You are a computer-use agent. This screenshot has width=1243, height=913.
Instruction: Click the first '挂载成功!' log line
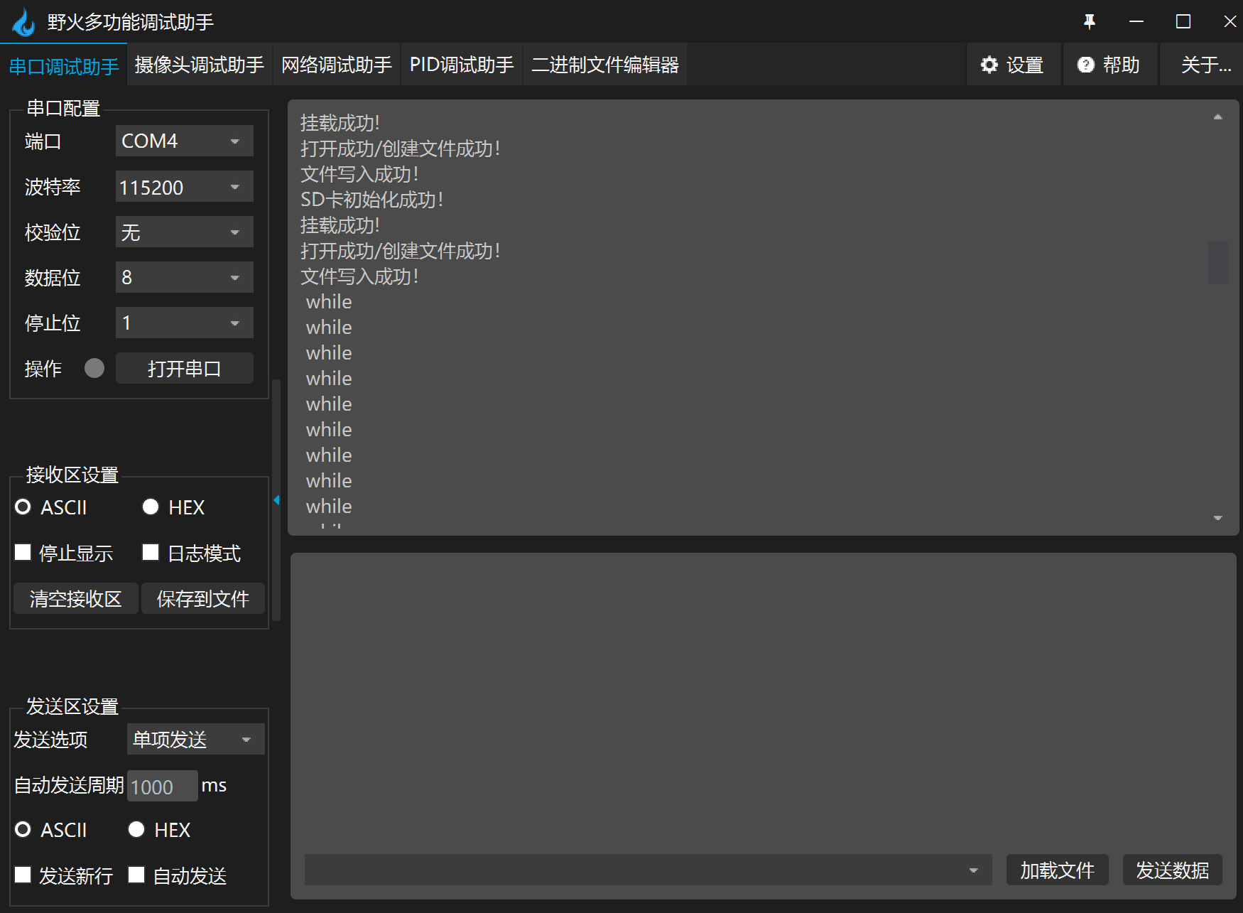[x=340, y=123]
